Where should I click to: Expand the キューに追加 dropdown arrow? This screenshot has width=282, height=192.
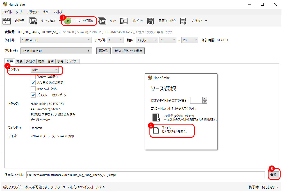pos(60,21)
